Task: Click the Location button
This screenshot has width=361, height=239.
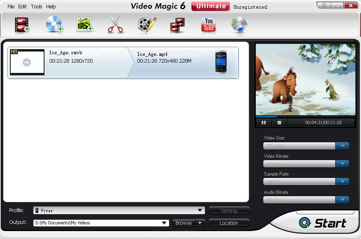Action: tap(229, 223)
